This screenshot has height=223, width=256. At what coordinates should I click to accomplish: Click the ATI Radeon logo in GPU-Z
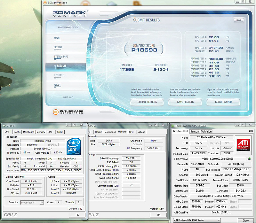243,145
